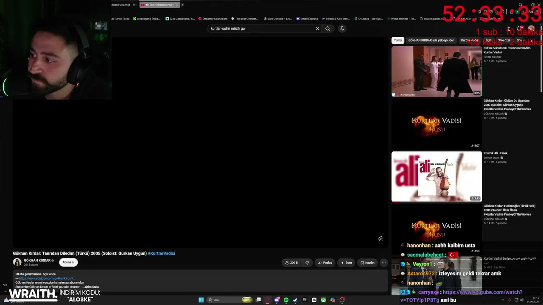Image resolution: width=543 pixels, height=305 pixels.
Task: Open the 'Stripe Express' bookmark
Action: point(307,19)
